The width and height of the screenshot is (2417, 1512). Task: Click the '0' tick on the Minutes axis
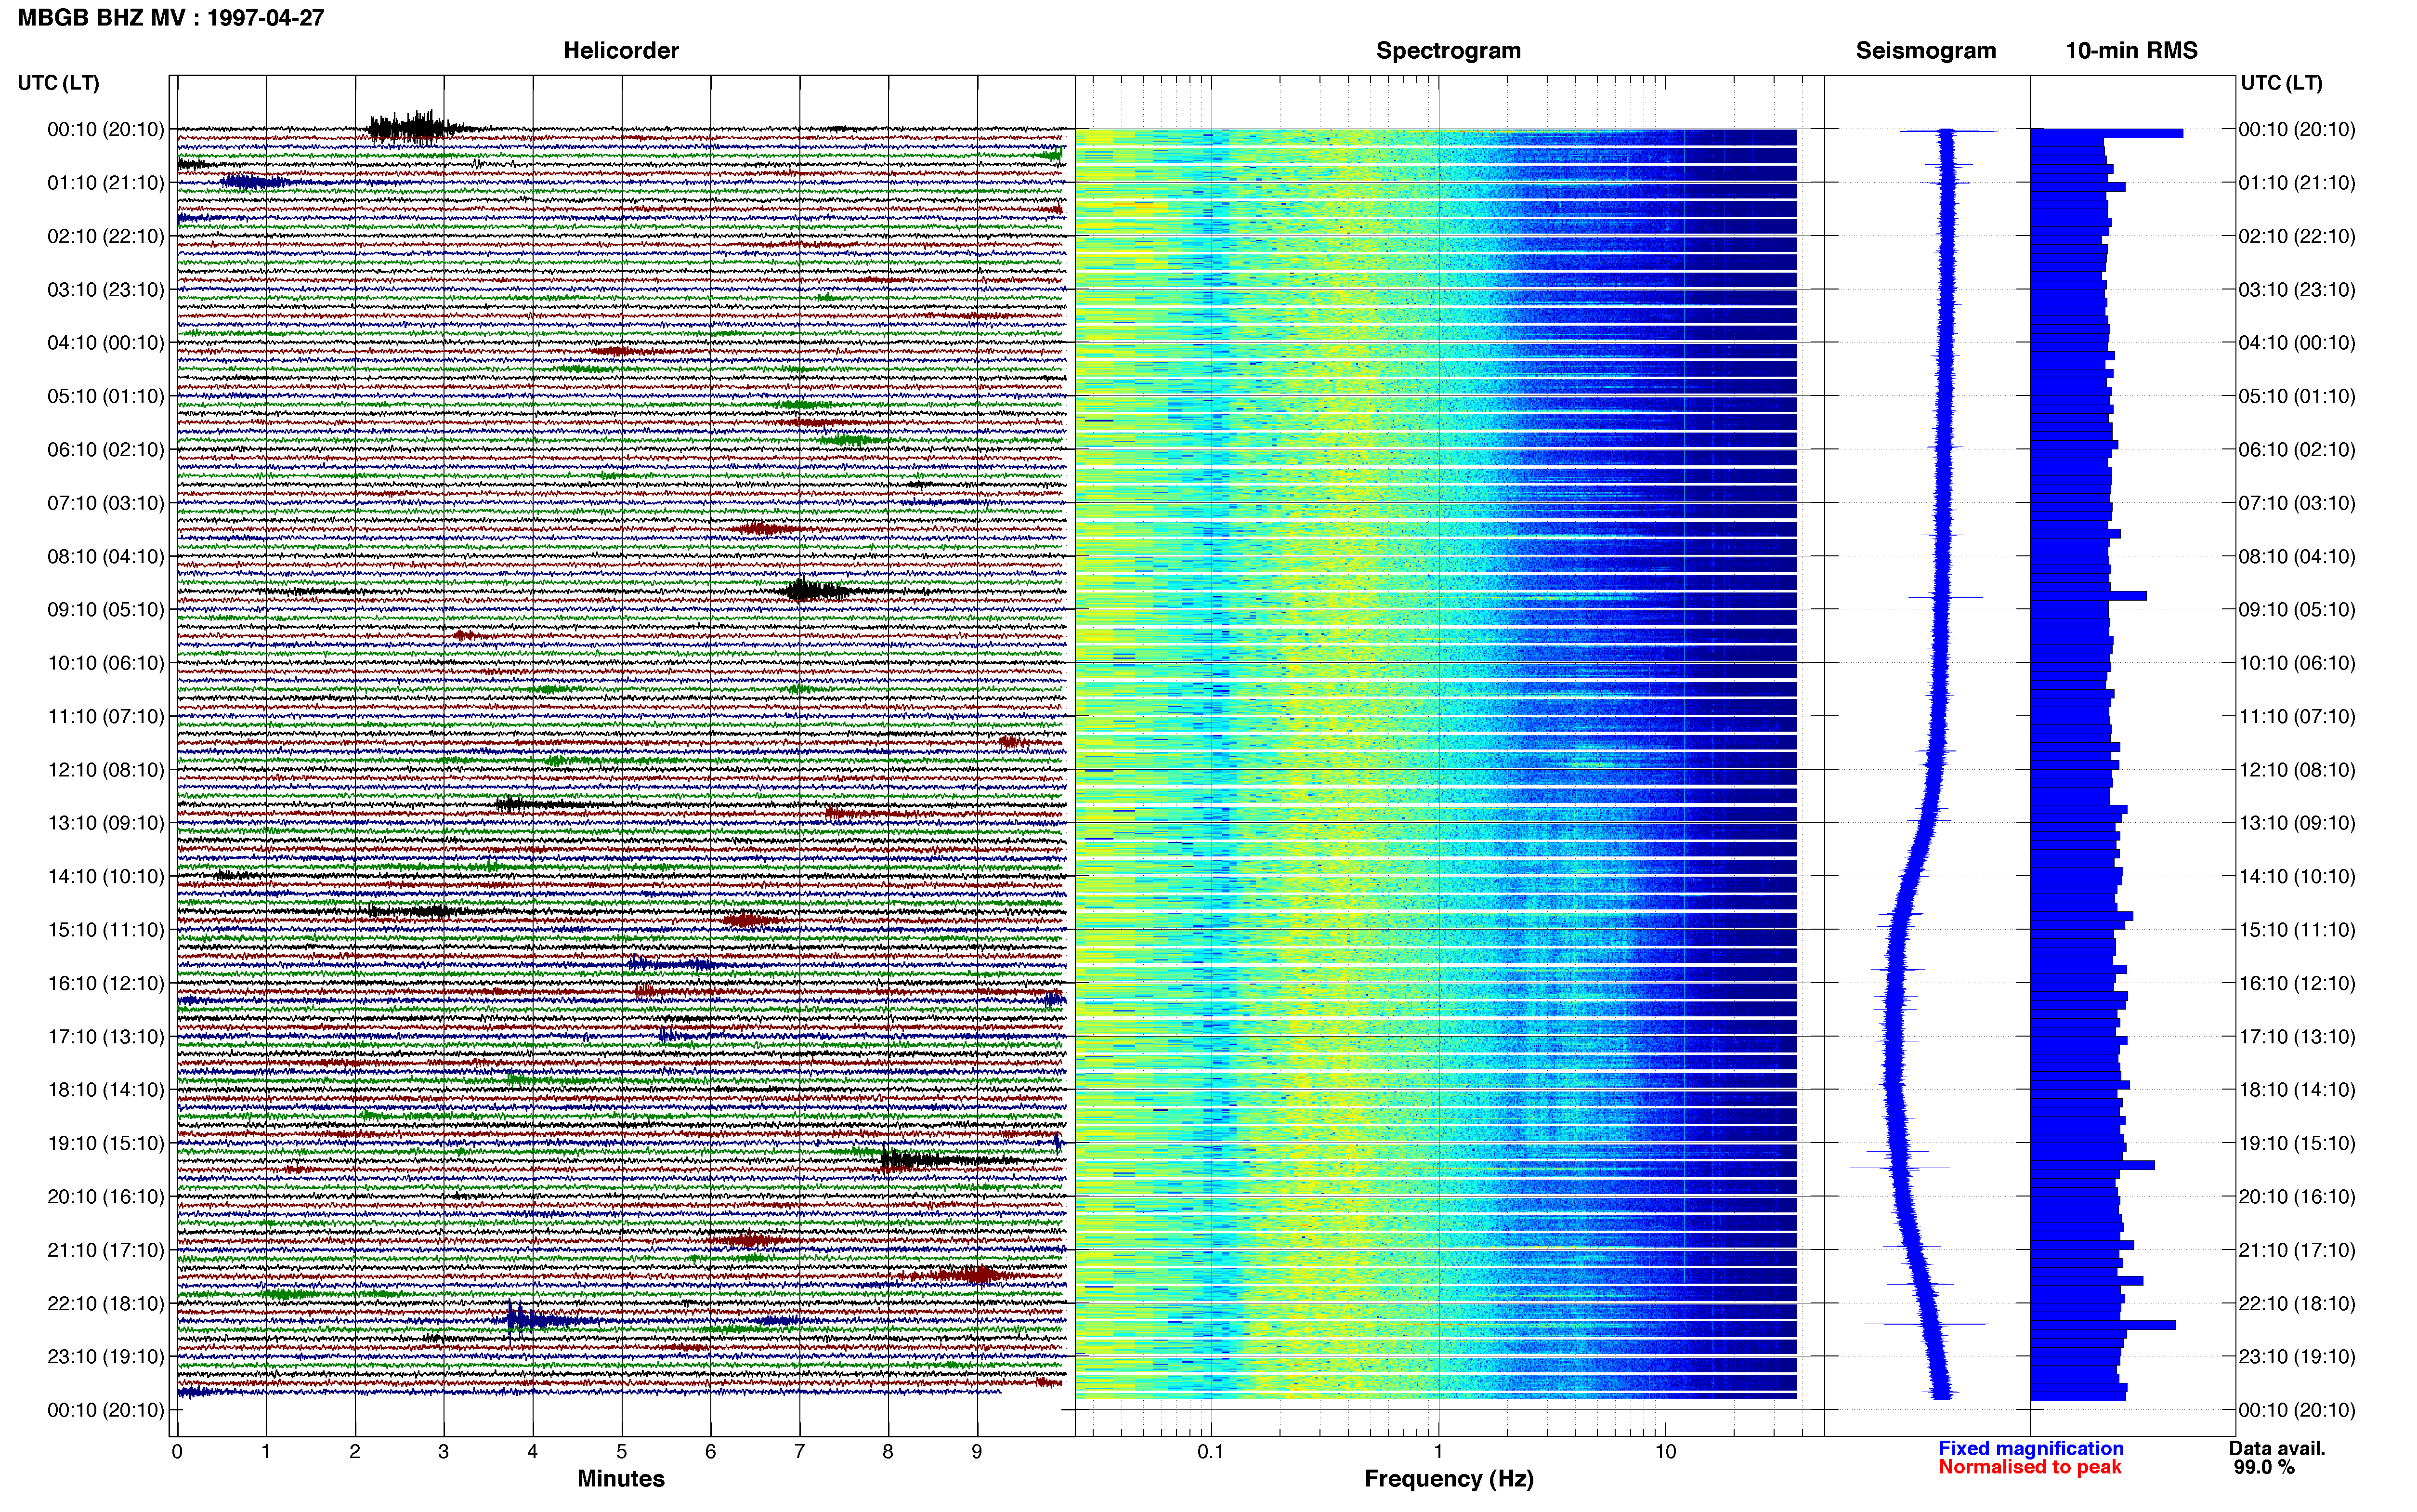[x=177, y=1452]
